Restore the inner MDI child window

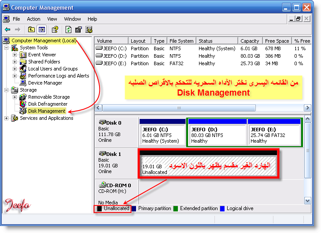pos(299,19)
